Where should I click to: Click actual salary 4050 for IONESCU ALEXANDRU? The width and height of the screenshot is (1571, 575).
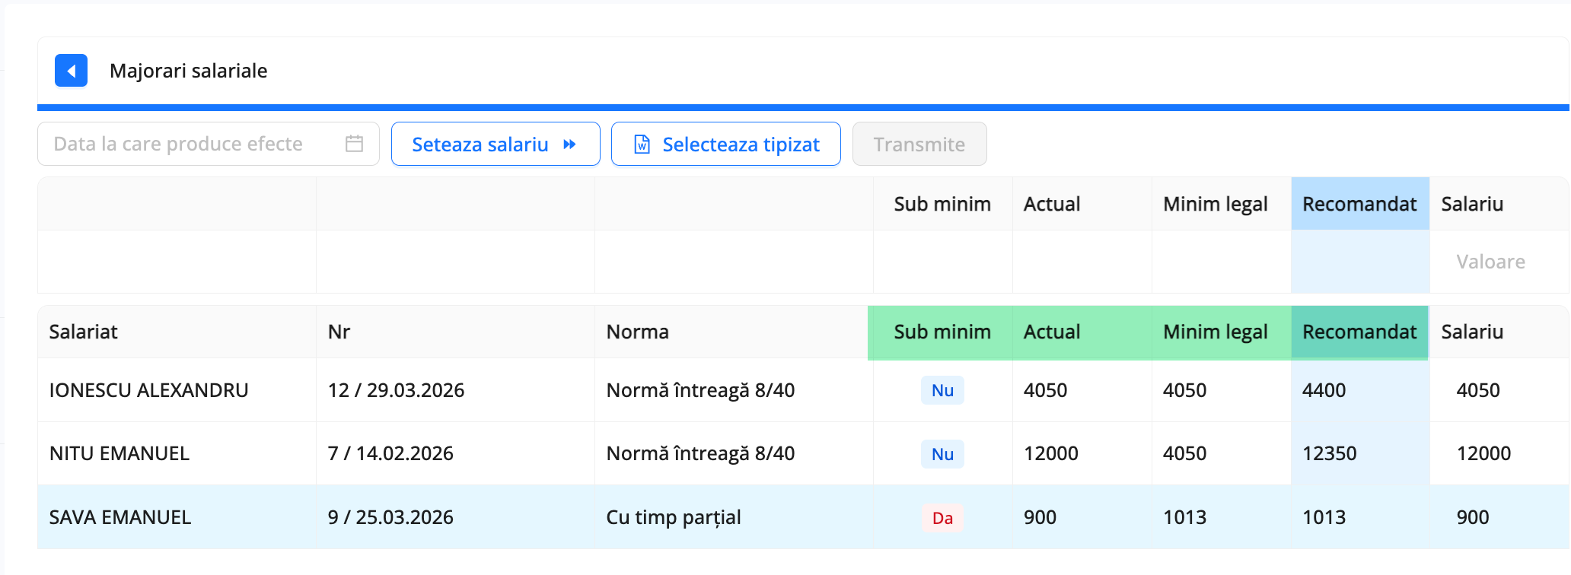click(1045, 390)
